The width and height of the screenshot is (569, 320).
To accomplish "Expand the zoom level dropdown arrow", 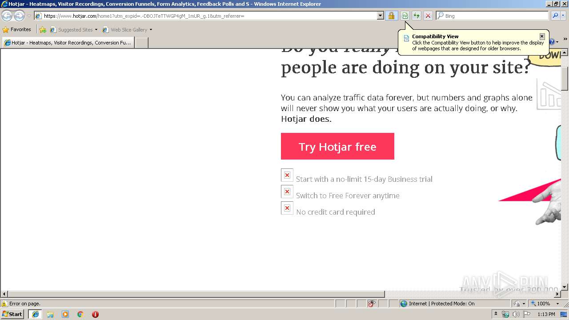I will pos(557,304).
